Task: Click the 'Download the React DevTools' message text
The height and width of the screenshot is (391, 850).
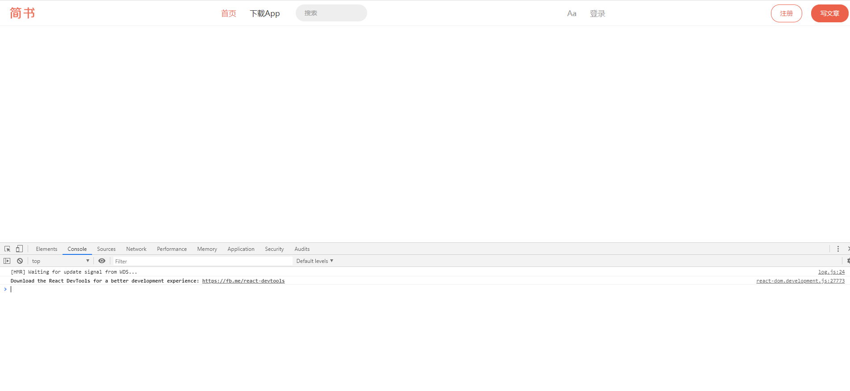Action: (105, 281)
